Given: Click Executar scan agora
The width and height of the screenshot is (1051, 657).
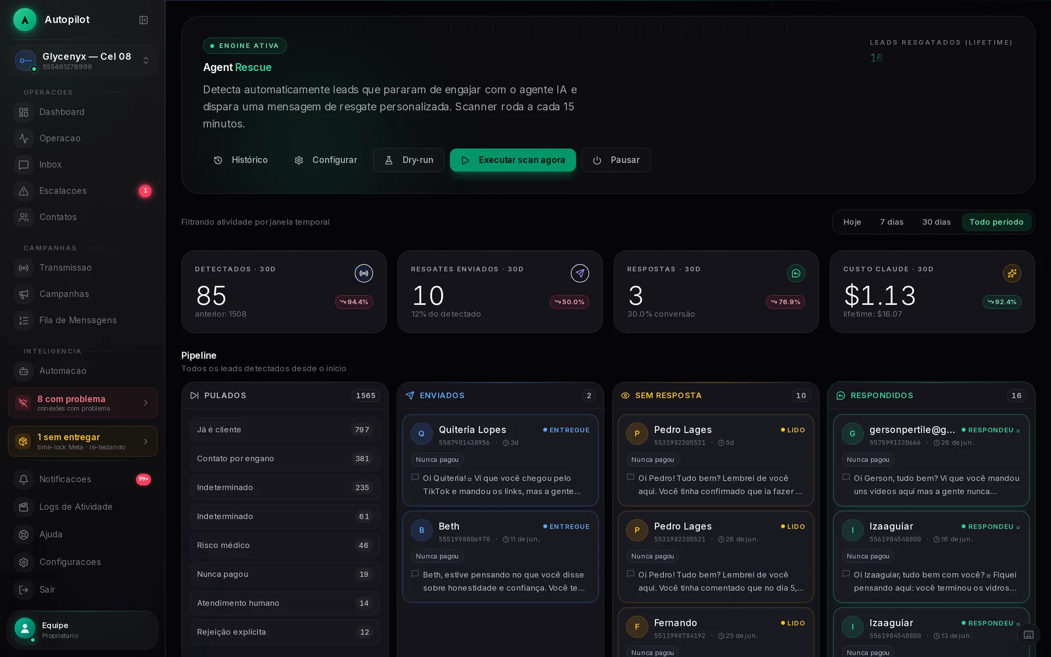Looking at the screenshot, I should [513, 160].
